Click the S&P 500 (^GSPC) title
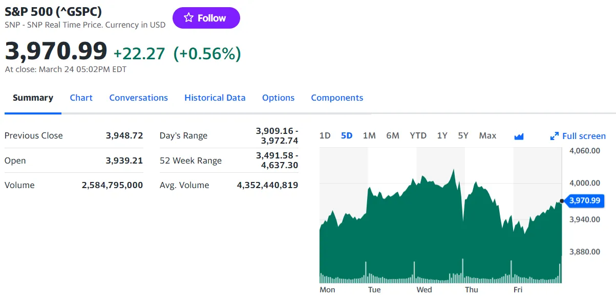The width and height of the screenshot is (616, 299). point(53,12)
